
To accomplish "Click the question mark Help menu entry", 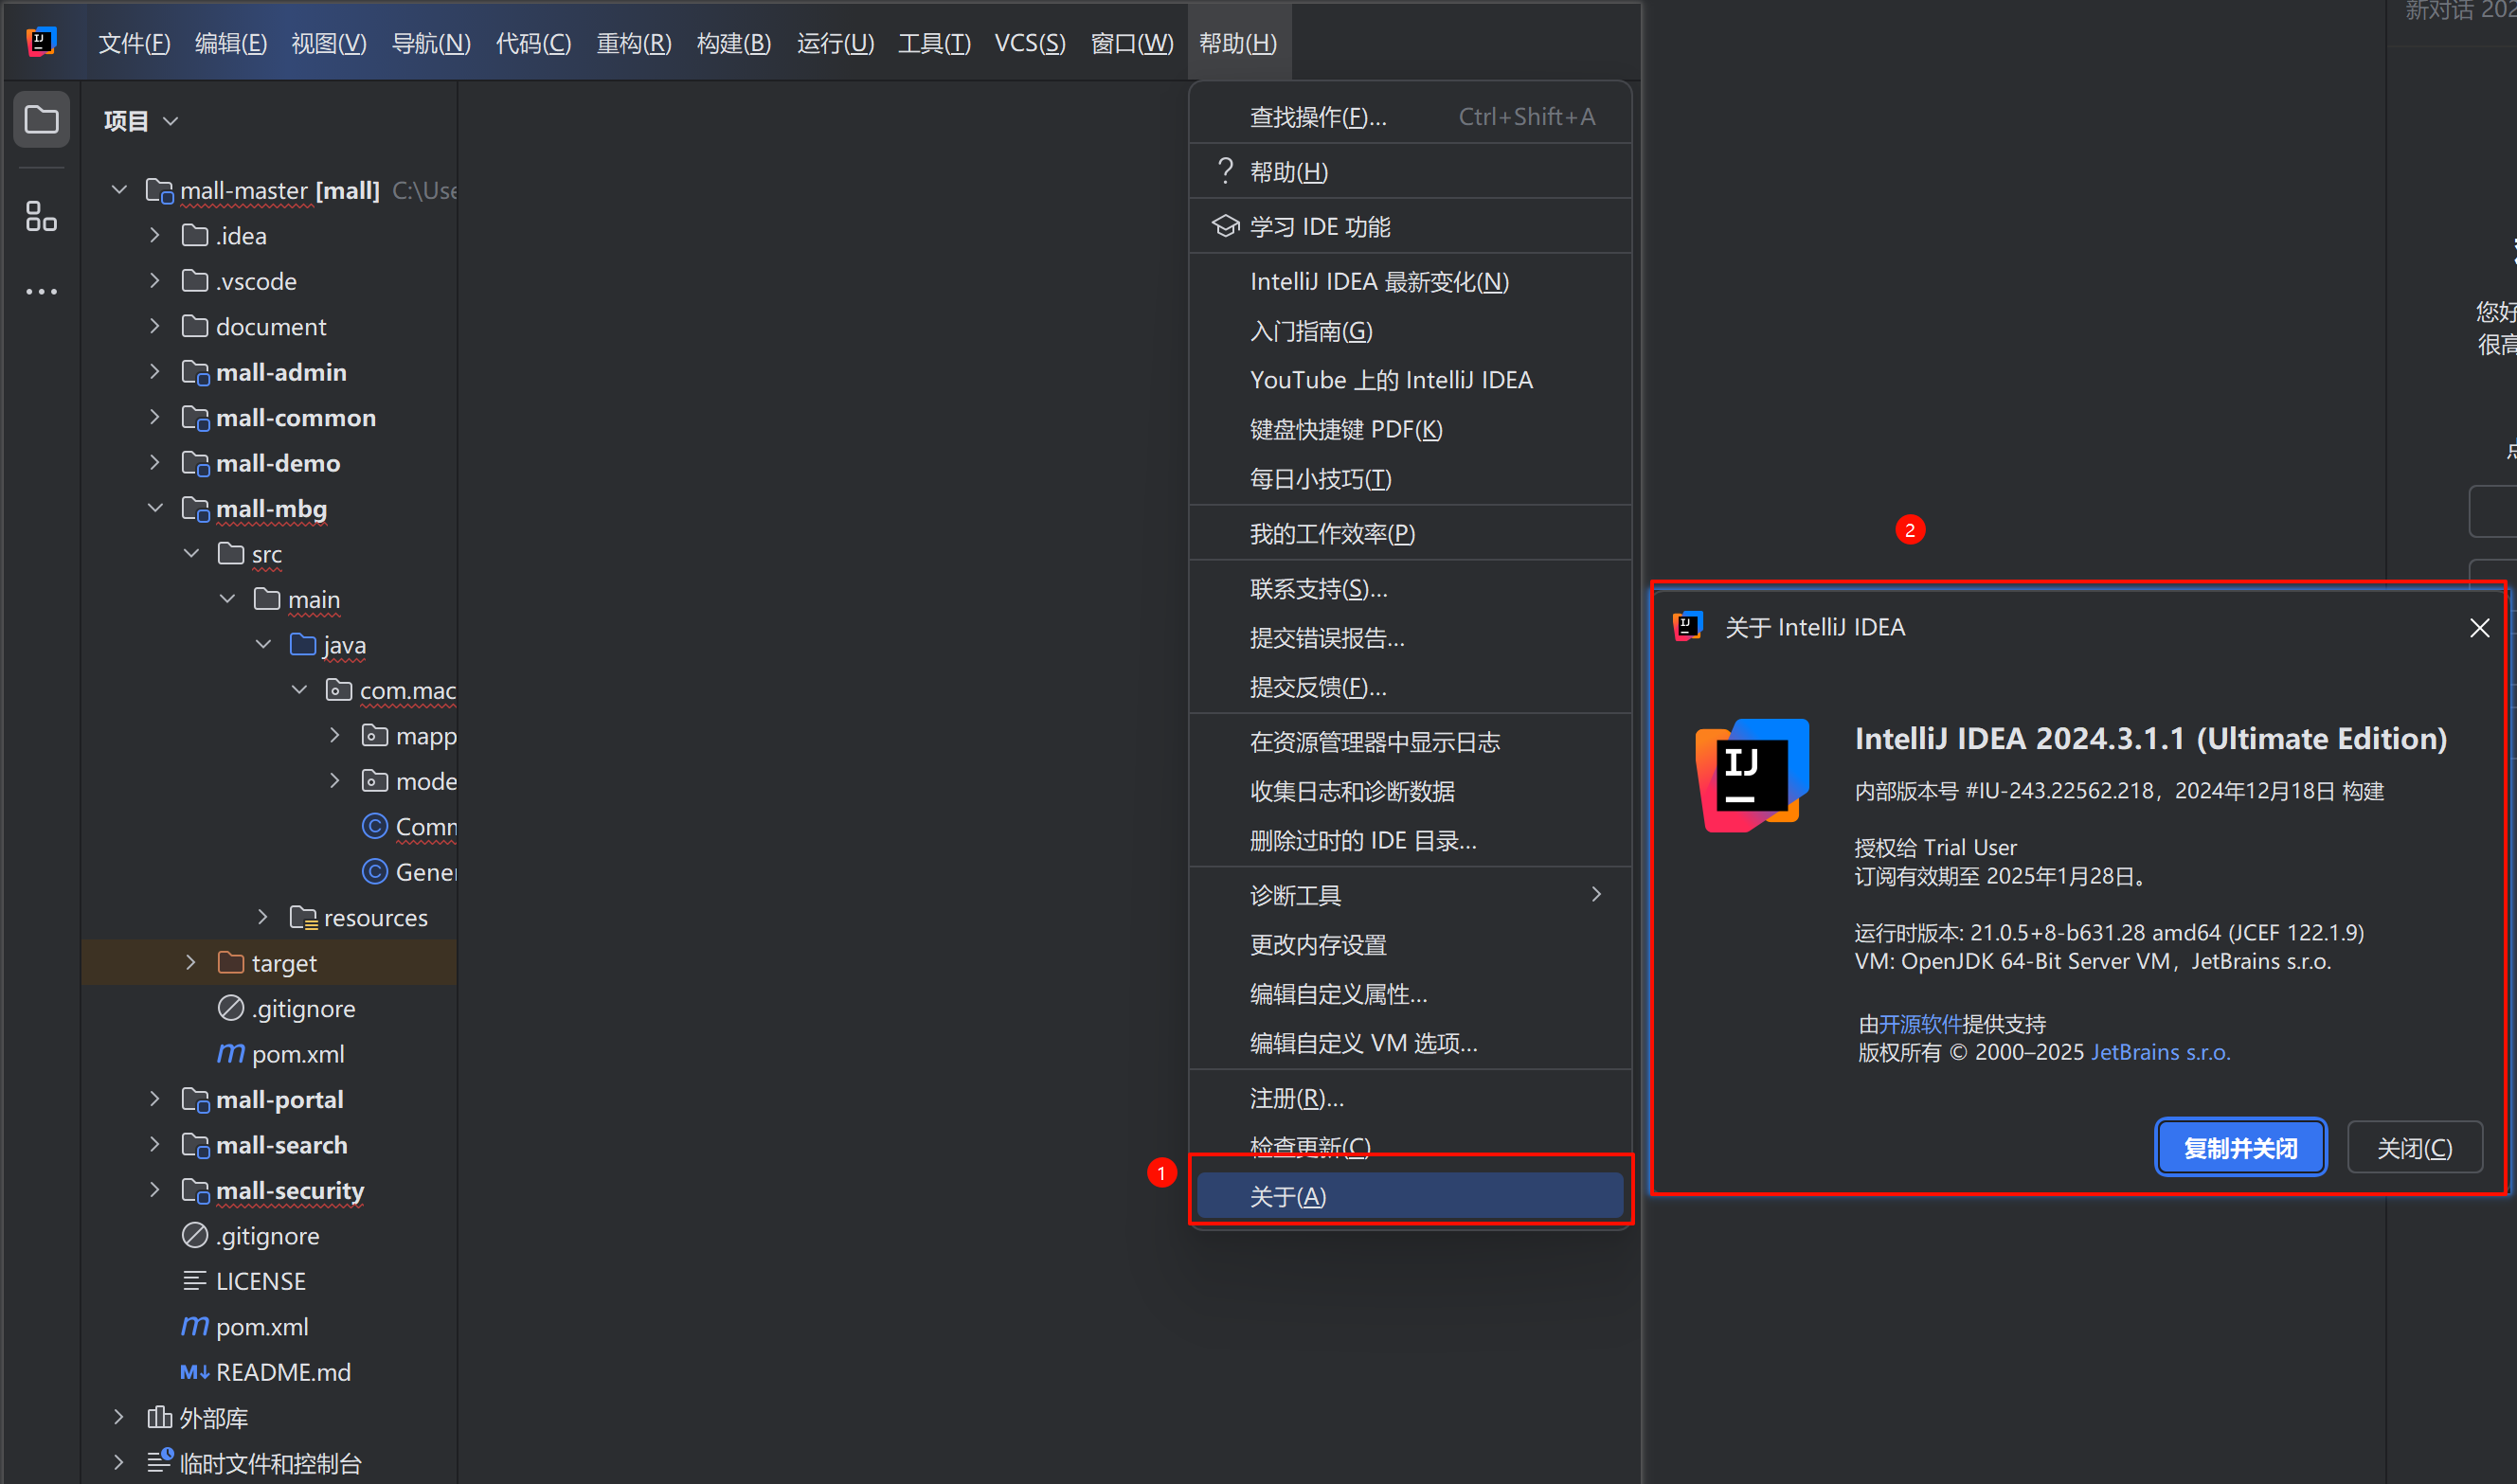I will click(1288, 172).
